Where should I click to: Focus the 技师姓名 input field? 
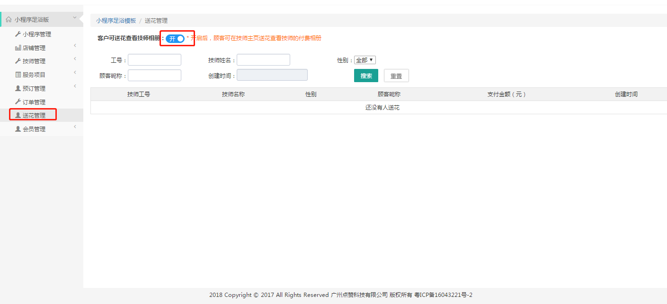coord(263,60)
